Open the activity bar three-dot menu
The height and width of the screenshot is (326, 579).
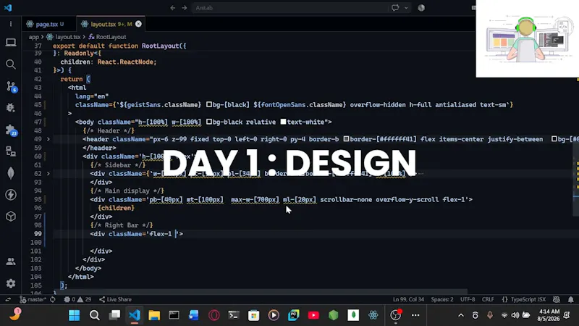pos(11,24)
